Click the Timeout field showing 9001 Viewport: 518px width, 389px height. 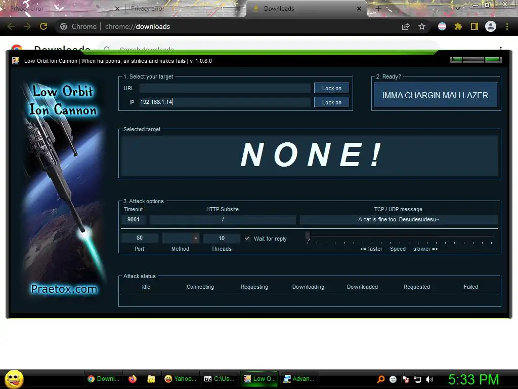click(134, 219)
